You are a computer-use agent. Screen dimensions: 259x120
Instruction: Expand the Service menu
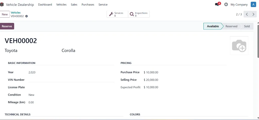pos(103,5)
